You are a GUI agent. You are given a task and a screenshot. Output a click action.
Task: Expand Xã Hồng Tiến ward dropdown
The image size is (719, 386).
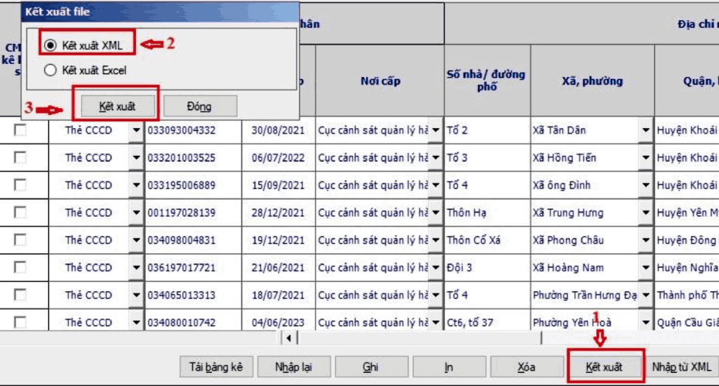646,157
